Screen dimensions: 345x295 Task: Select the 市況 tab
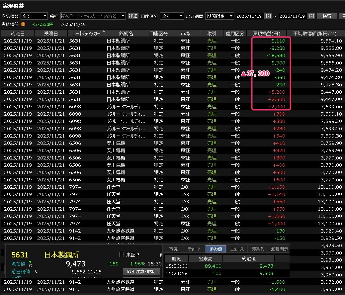(x=173, y=249)
